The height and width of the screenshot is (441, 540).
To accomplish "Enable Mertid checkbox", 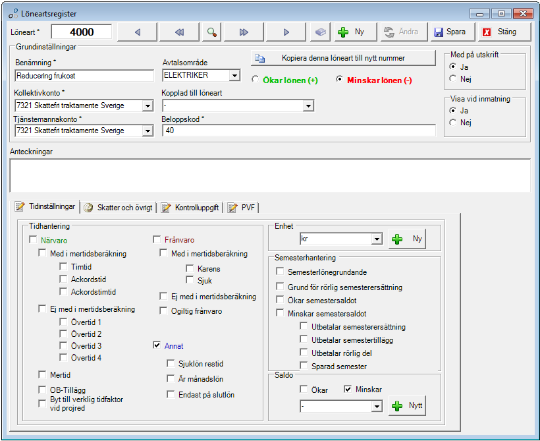I will 42,374.
